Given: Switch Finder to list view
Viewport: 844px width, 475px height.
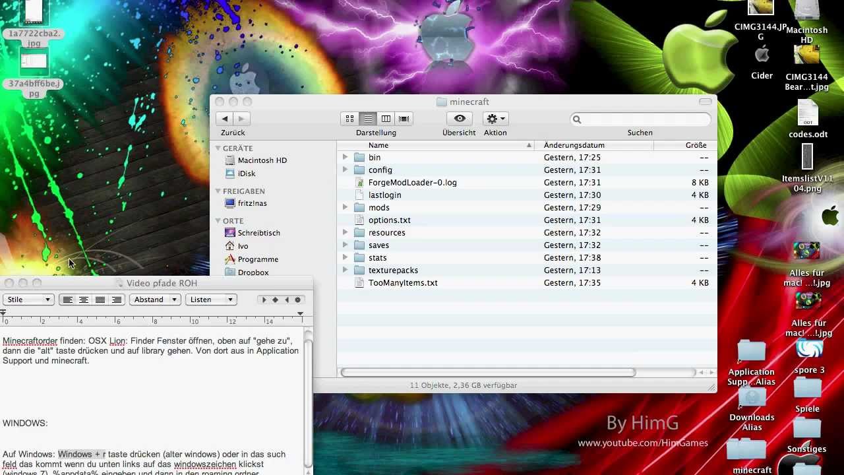Looking at the screenshot, I should (x=368, y=119).
